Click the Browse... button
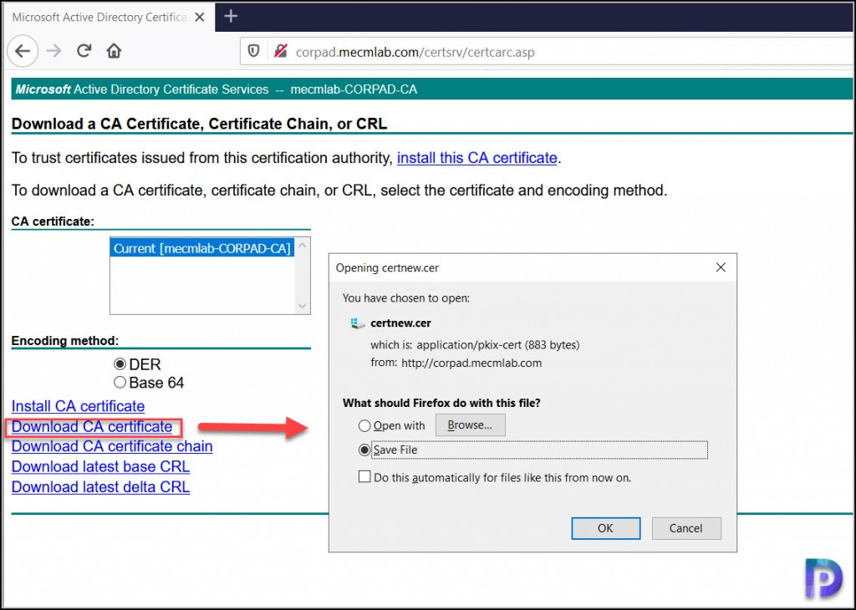This screenshot has width=856, height=610. [470, 425]
